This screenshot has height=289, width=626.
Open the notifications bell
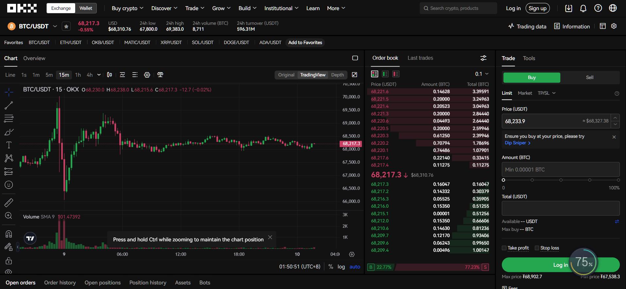click(583, 8)
